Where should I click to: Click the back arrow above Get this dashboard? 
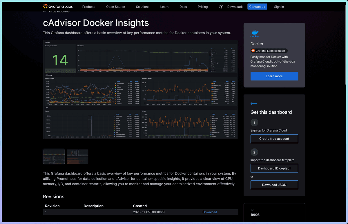coord(253,104)
